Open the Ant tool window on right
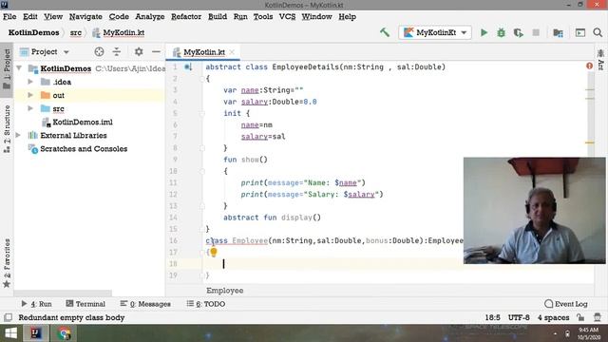Image resolution: width=608 pixels, height=342 pixels. 600,60
